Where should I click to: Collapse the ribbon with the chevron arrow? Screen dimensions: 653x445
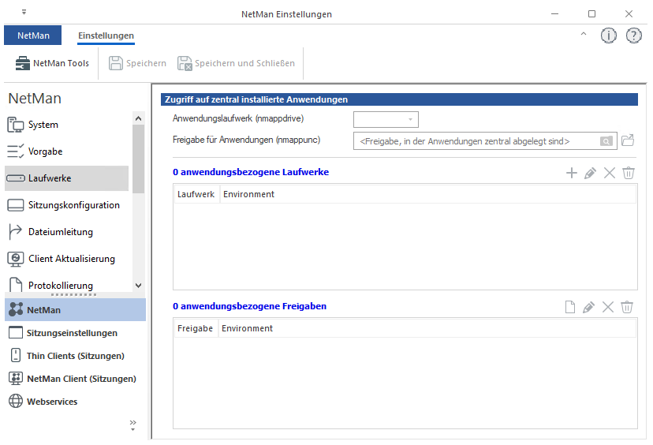[x=583, y=35]
